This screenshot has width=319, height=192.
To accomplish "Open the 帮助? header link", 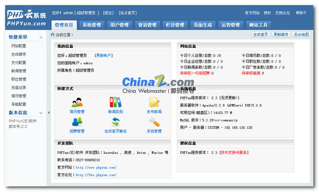I will point(301,13).
